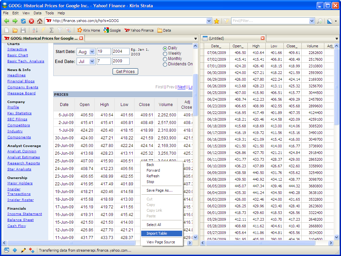Select the Monthly radio button
This screenshot has width=341, height=256.
click(165, 59)
